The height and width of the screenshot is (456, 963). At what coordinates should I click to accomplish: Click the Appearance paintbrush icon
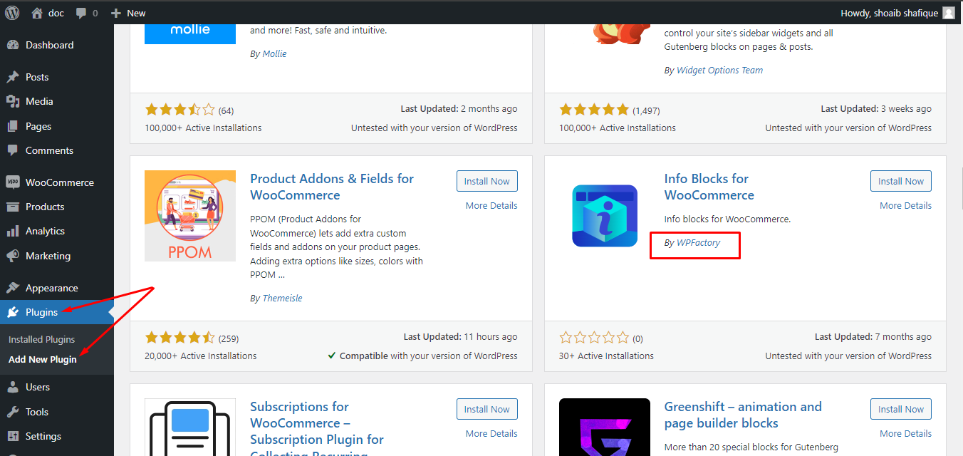(13, 288)
